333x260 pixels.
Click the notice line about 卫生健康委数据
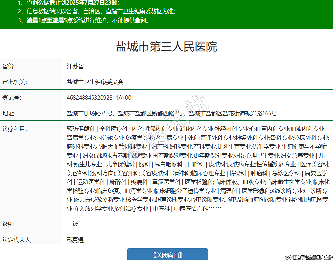(x=101, y=12)
